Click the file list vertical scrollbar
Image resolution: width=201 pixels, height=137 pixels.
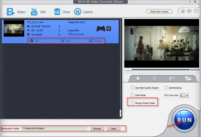120,113
